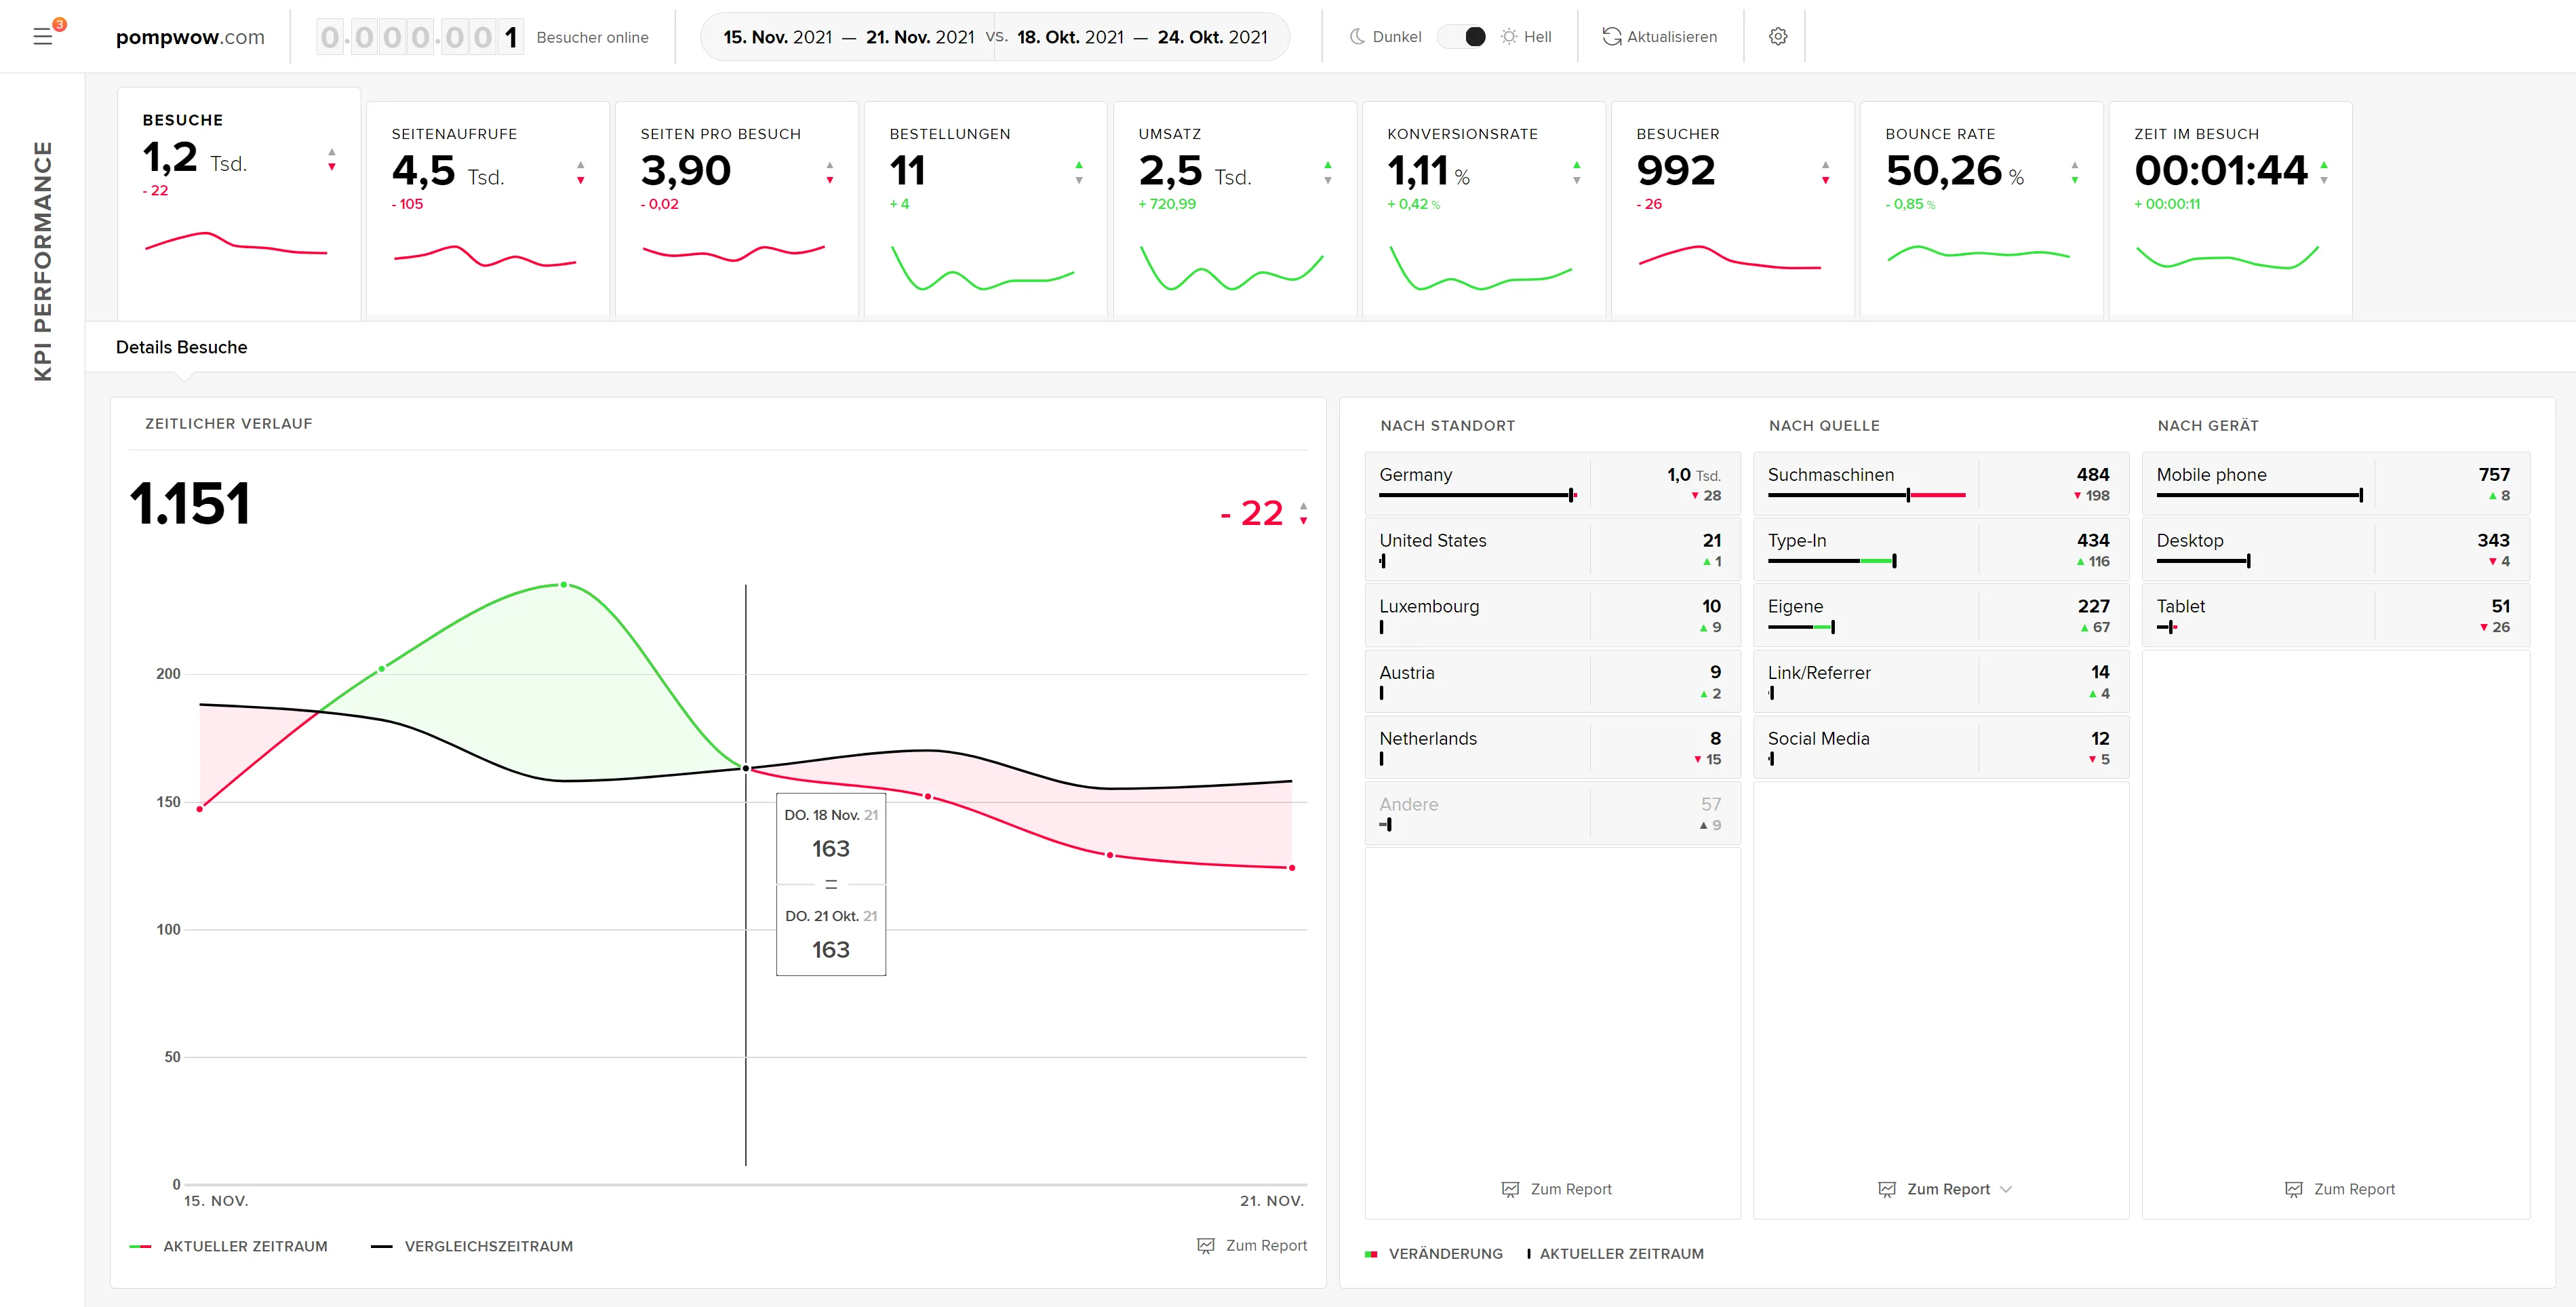This screenshot has width=2576, height=1307.
Task: Click the Zum Report link in Nach Quelle
Action: coord(1948,1189)
